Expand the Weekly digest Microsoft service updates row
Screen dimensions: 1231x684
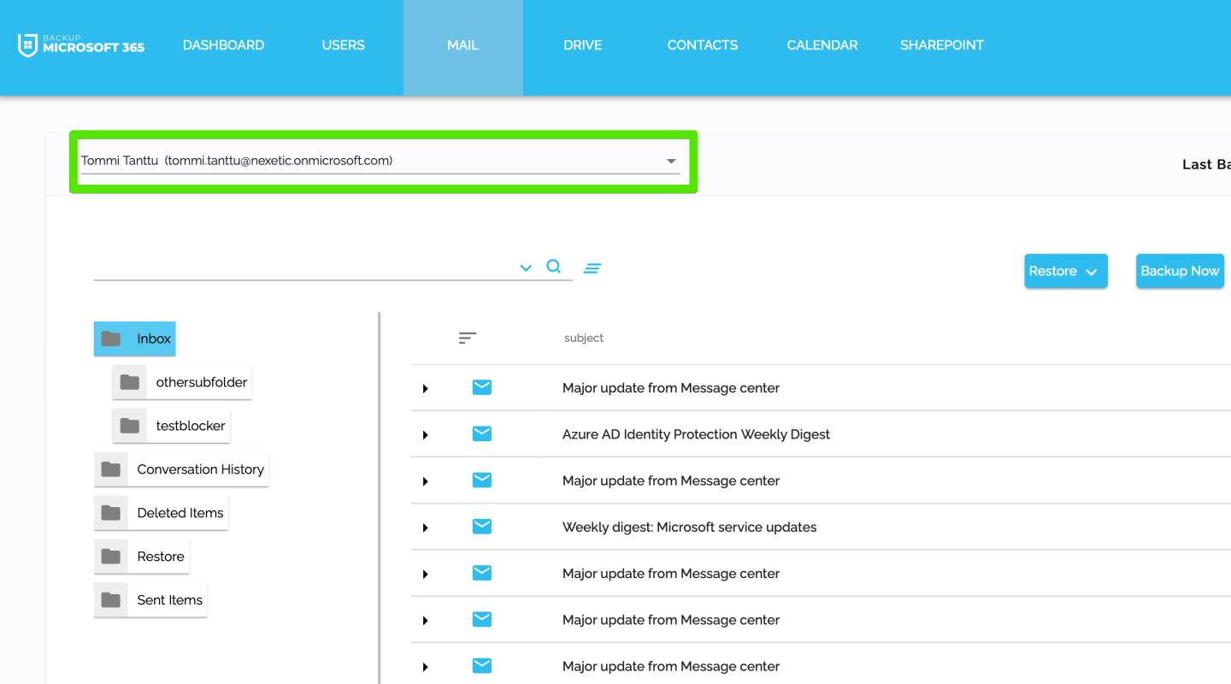[425, 528]
